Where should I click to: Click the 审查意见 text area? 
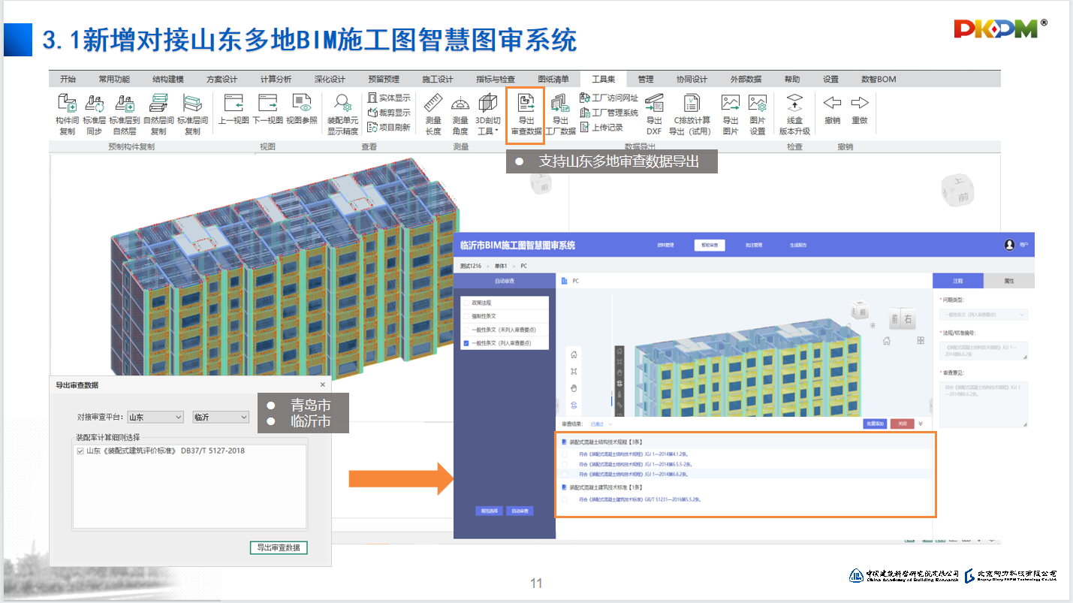(x=984, y=405)
